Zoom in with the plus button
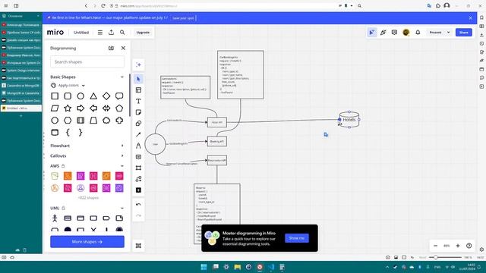 (x=458, y=246)
